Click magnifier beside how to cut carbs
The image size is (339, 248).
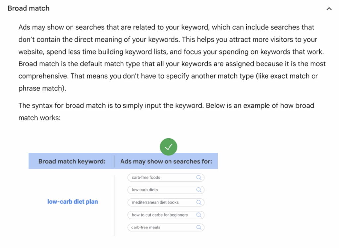click(x=199, y=215)
